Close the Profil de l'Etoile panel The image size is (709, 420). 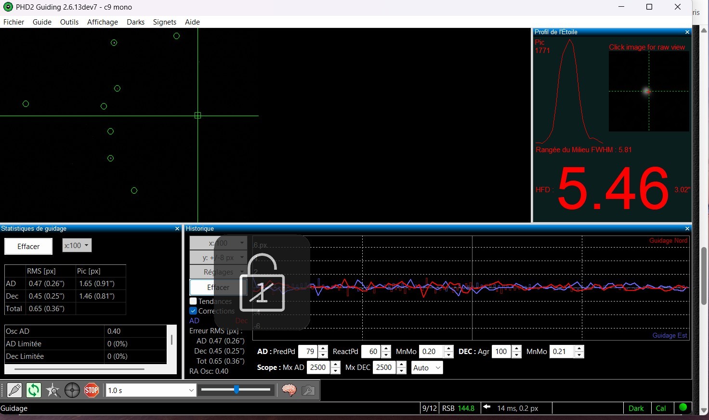687,32
